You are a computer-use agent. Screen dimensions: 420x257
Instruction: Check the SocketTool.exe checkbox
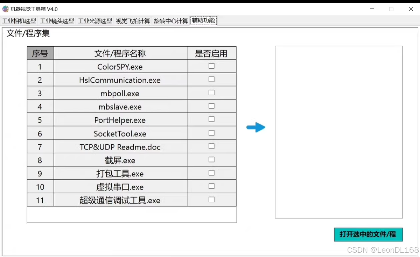tap(211, 133)
